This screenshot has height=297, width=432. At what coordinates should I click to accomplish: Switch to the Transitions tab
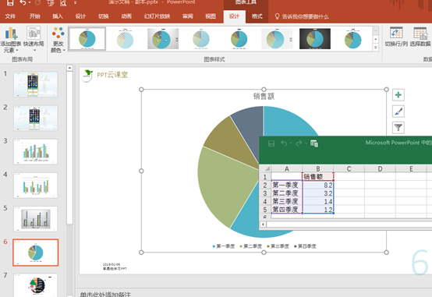(104, 16)
